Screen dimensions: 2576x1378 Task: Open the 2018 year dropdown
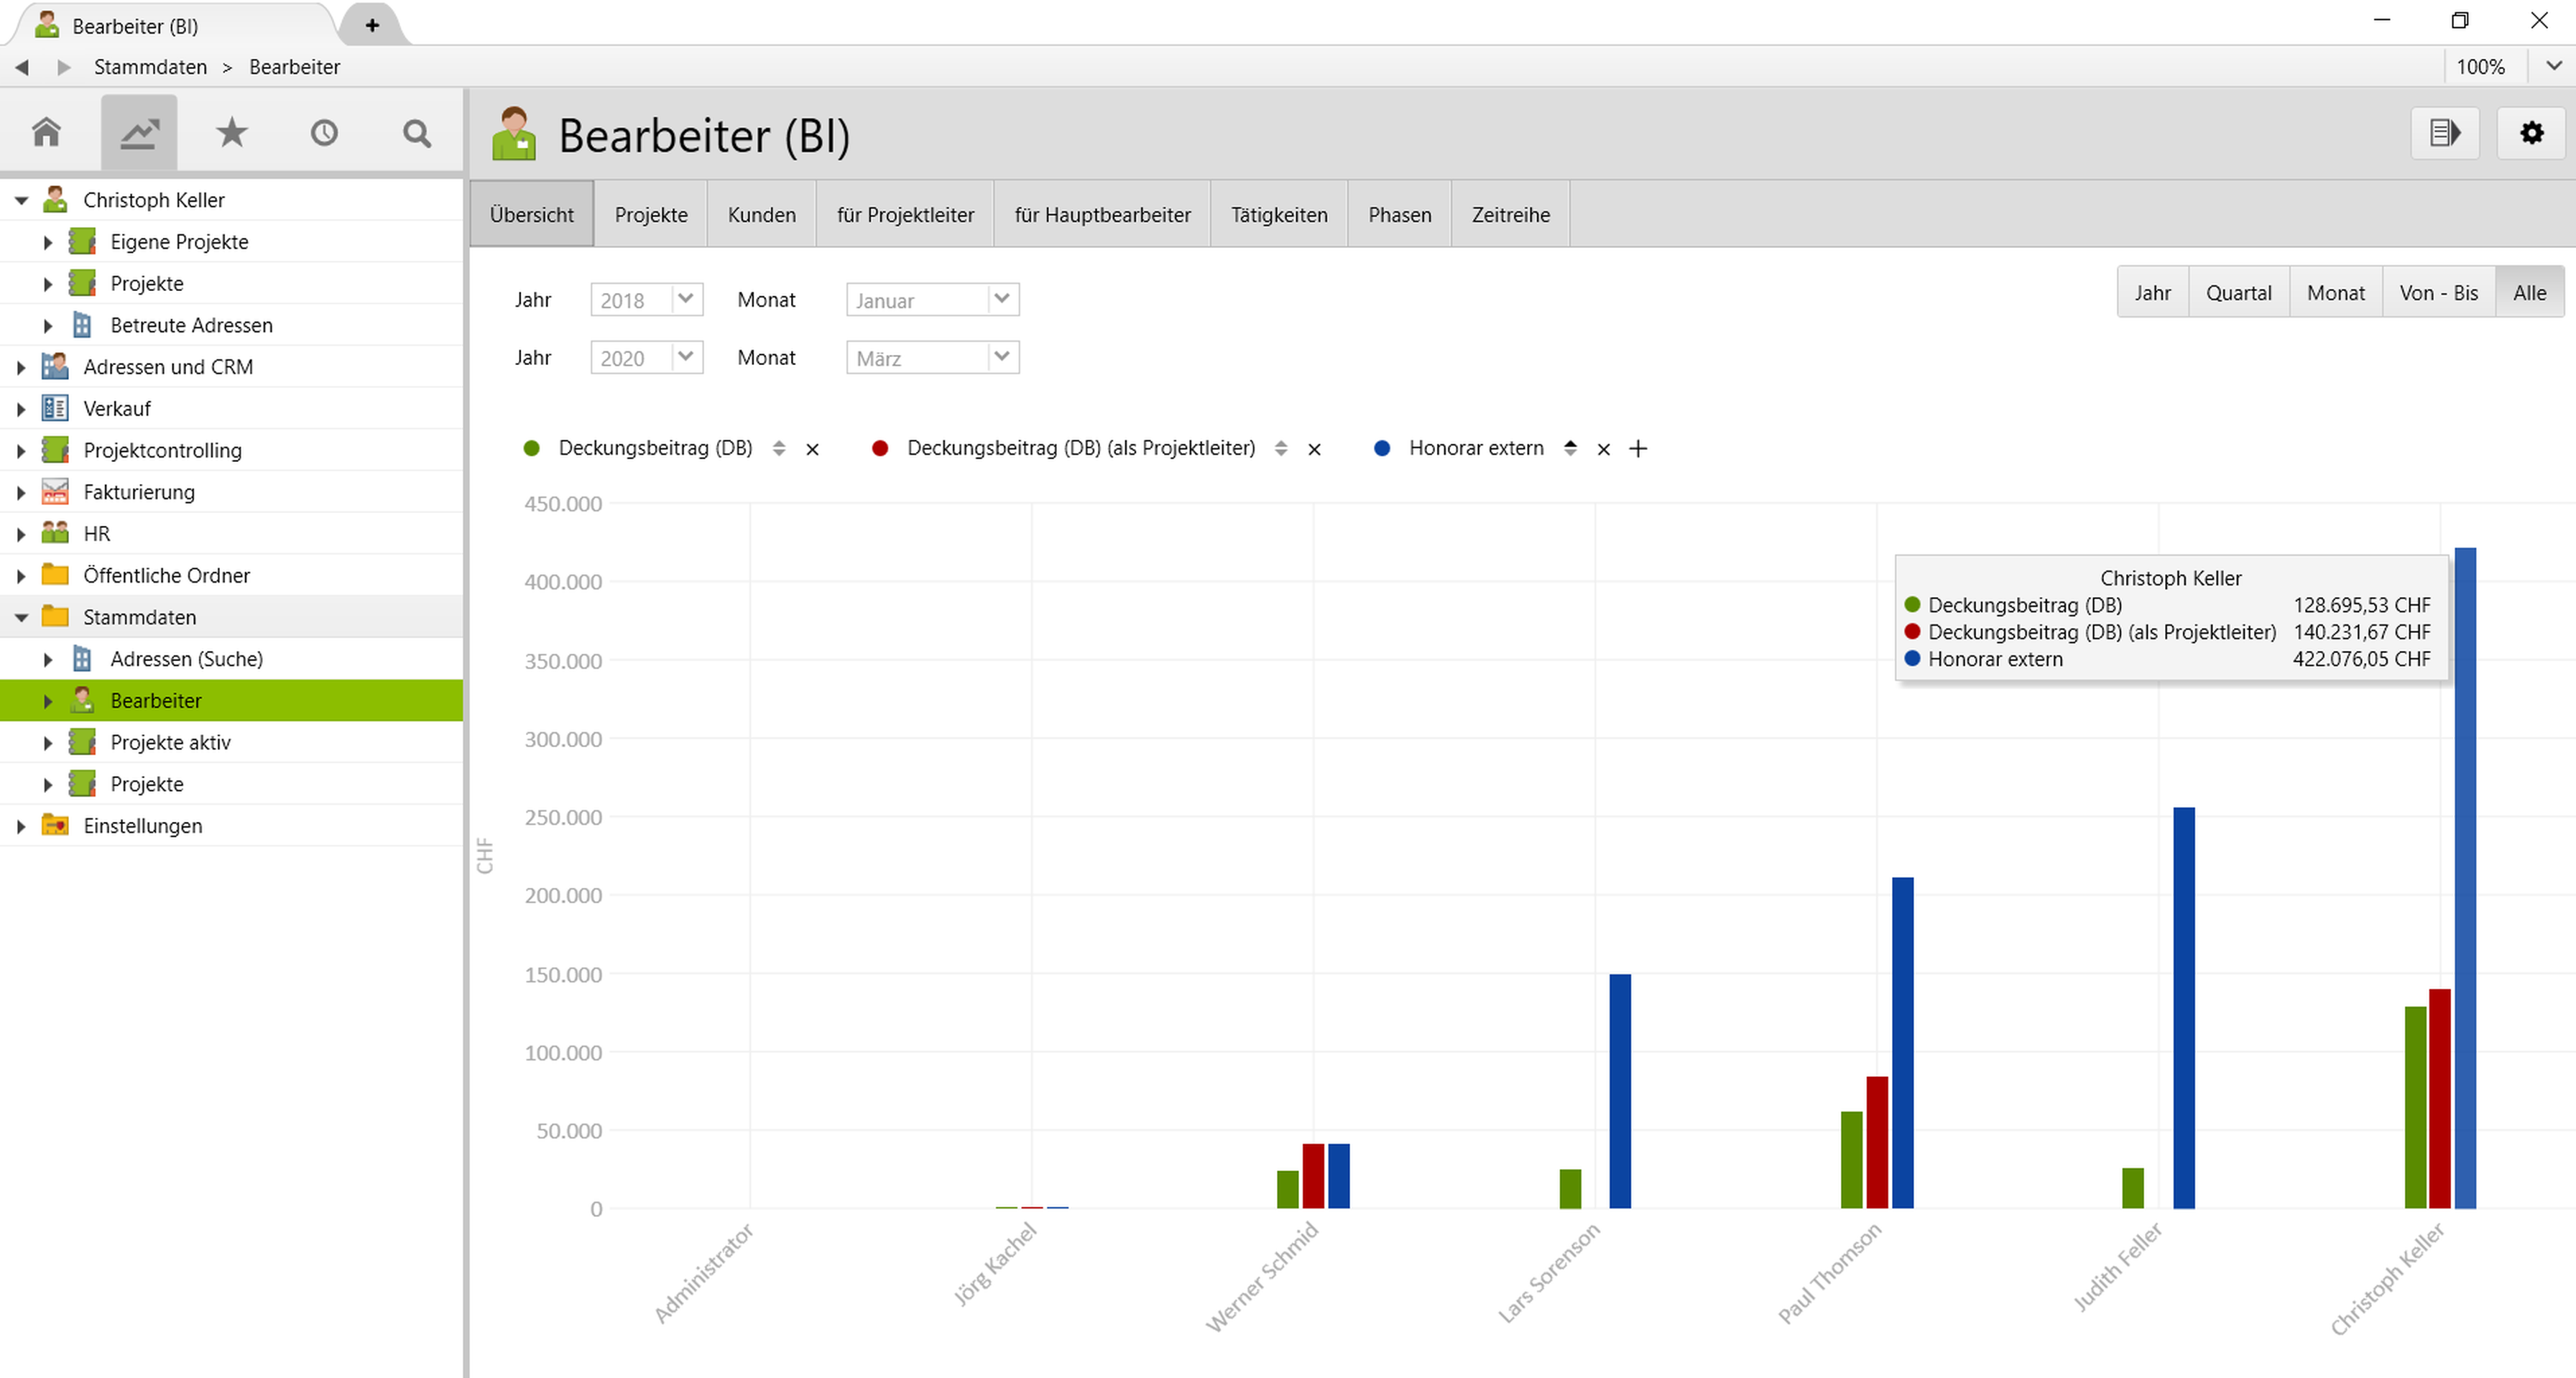[685, 299]
